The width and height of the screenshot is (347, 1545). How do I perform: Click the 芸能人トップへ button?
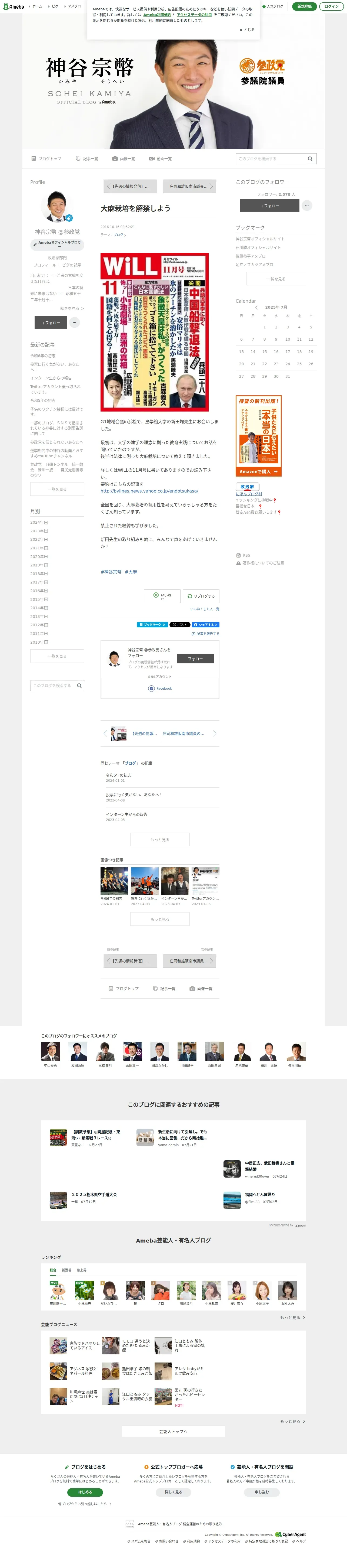coord(173,1432)
